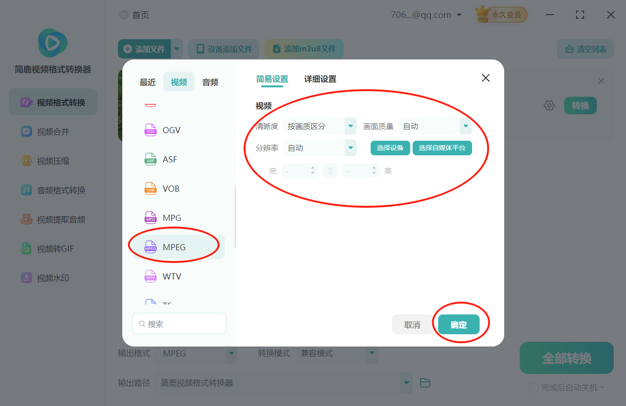Increase the width value stepper
The height and width of the screenshot is (406, 626).
(313, 168)
